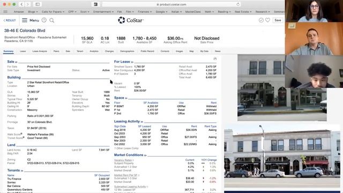Expand the Sale section heading
This screenshot has width=343, height=193.
click(12, 62)
